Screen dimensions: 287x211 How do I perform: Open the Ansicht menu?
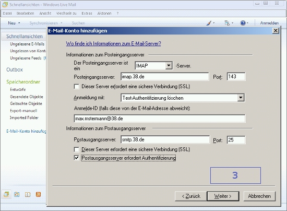point(45,14)
